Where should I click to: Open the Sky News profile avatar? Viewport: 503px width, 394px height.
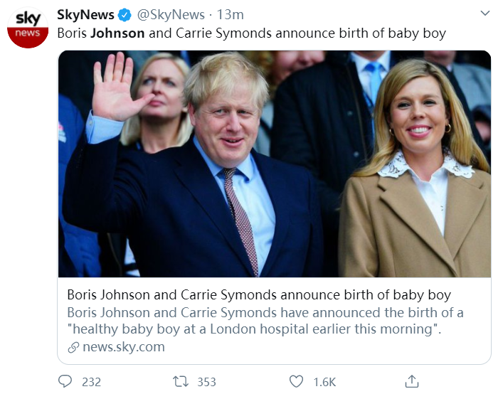pos(28,27)
